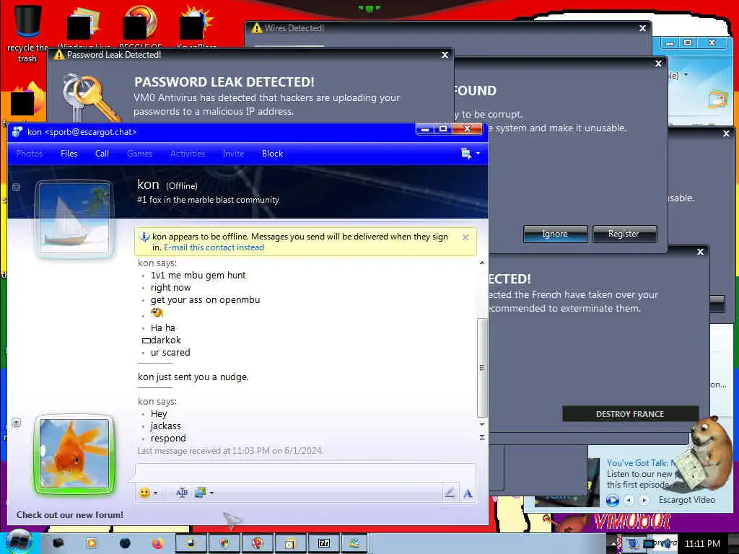
Task: Click the message input field
Action: click(305, 472)
